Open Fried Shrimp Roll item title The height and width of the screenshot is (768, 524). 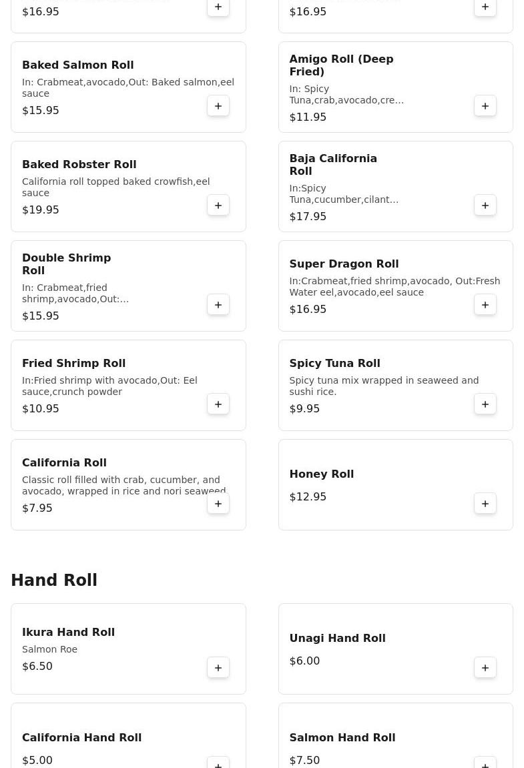click(x=73, y=363)
